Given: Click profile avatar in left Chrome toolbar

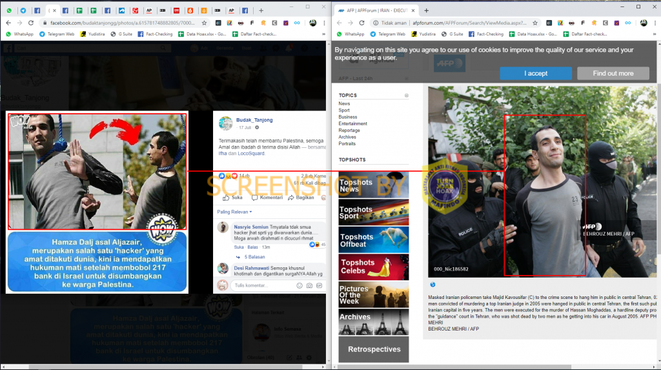Looking at the screenshot, I should (313, 23).
